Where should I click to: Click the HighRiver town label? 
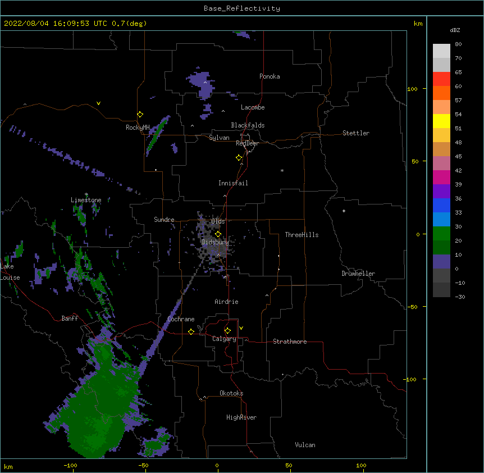(241, 417)
